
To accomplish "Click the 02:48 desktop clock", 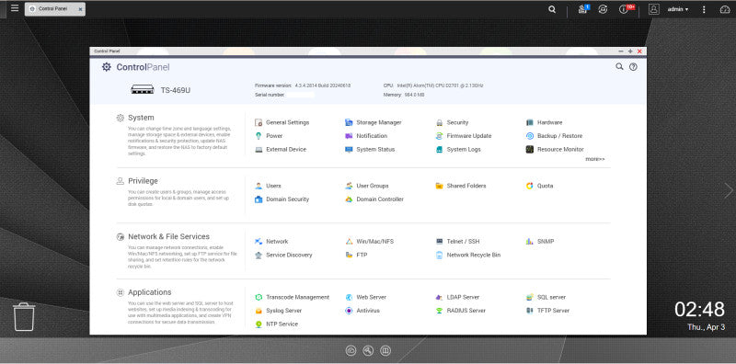I will 699,310.
